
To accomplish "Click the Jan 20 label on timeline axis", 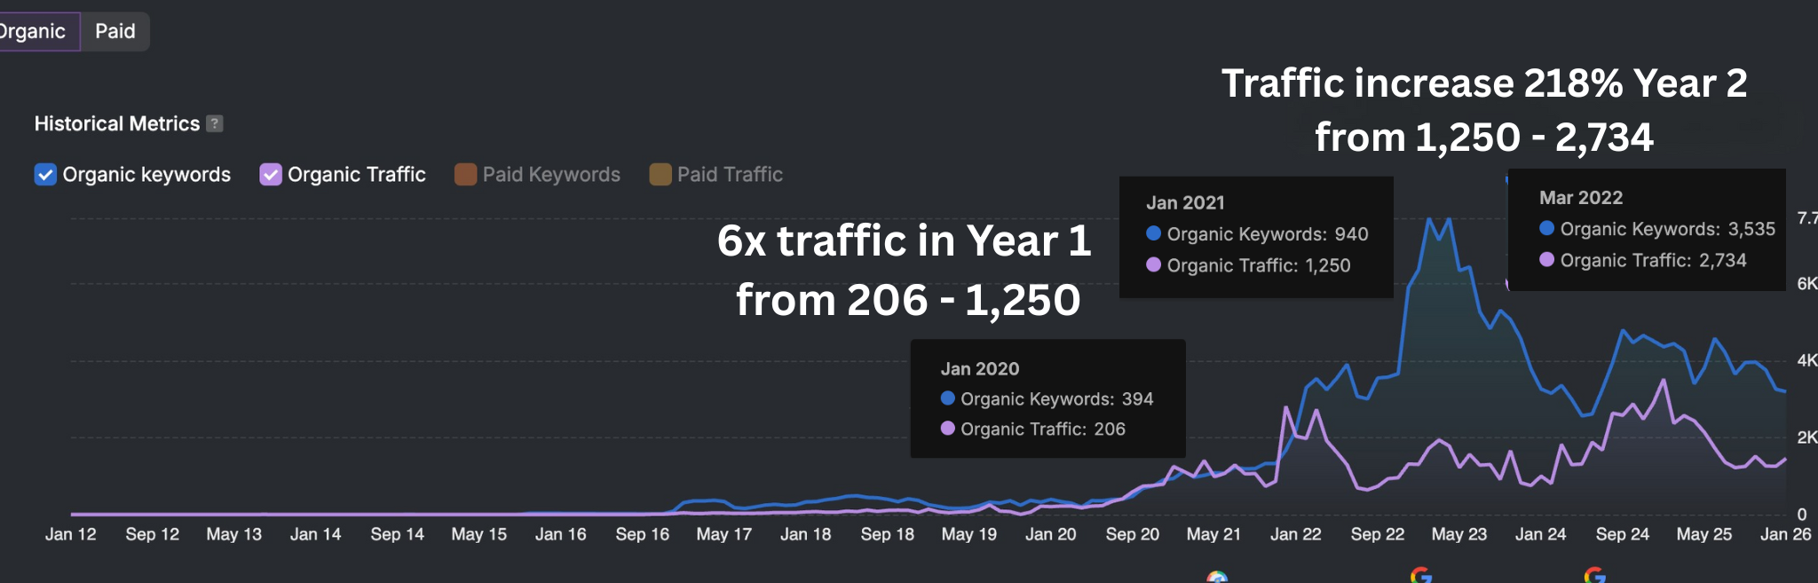I will (1050, 534).
